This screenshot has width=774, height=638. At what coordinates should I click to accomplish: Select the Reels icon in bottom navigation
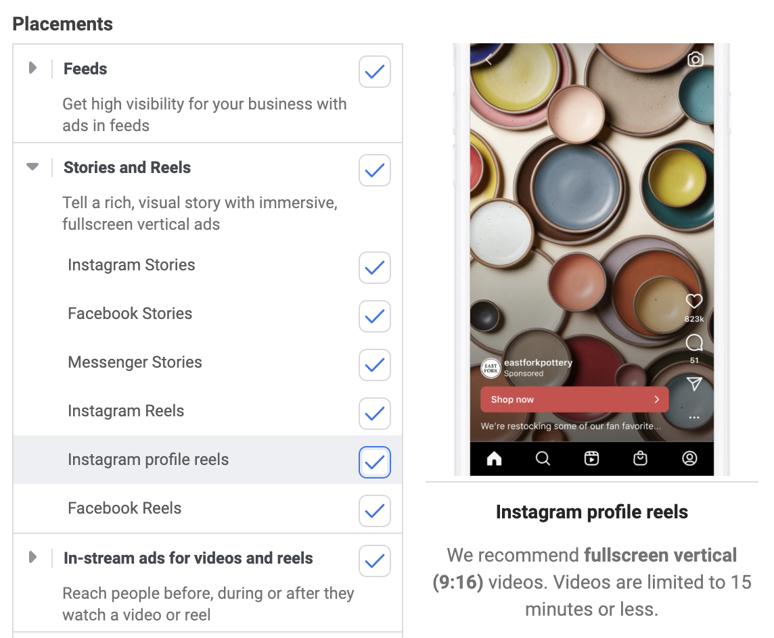click(x=592, y=458)
